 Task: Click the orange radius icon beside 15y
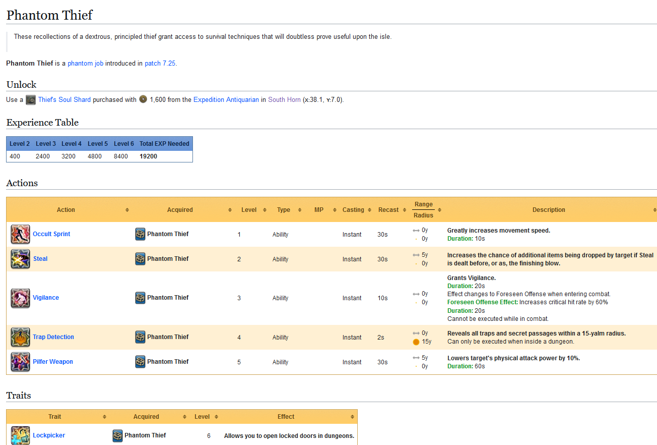tap(416, 342)
